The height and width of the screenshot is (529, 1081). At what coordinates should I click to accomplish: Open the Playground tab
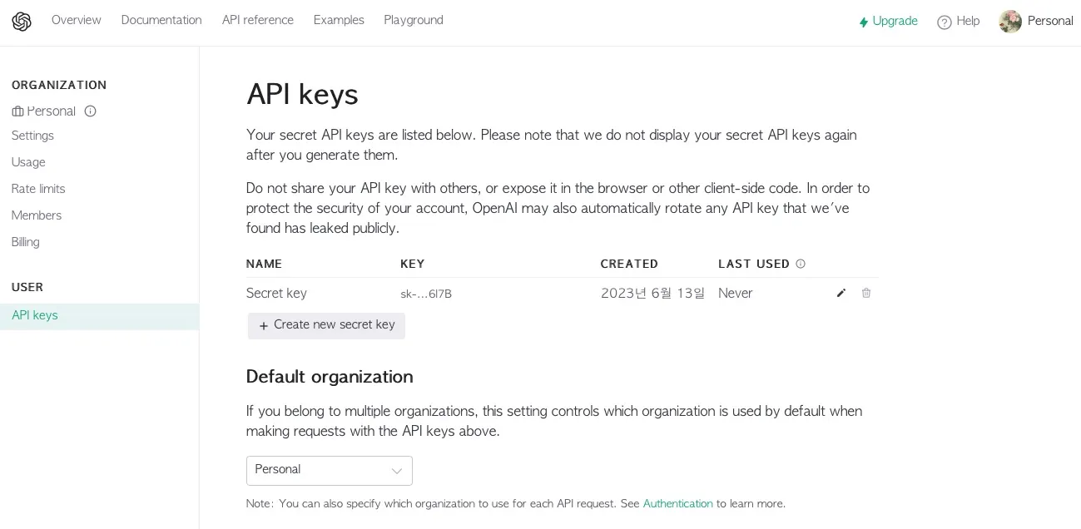pos(414,20)
